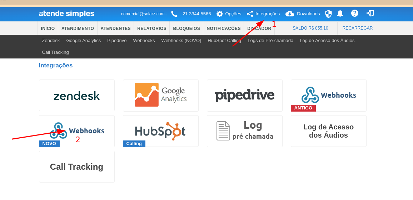Click the Downloads cloud icon
This screenshot has width=413, height=200.
pos(290,14)
